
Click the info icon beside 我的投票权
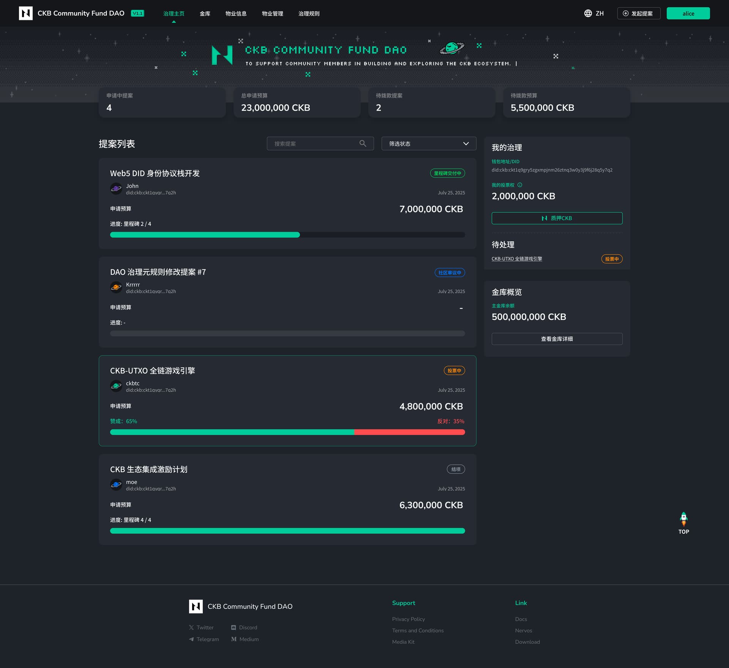click(x=520, y=185)
